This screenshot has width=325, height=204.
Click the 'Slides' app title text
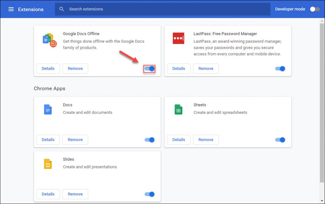click(x=69, y=159)
